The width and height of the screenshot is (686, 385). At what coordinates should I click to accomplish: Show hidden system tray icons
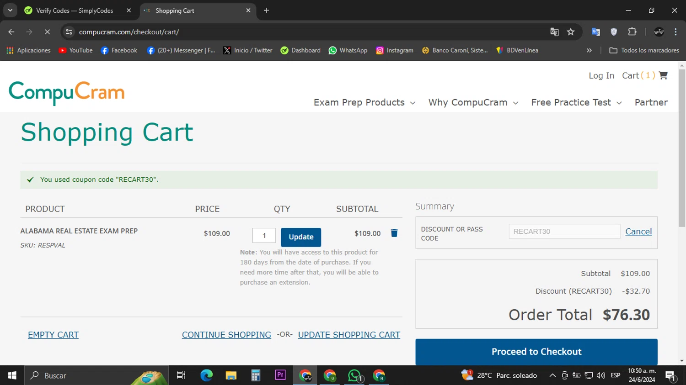pos(552,375)
